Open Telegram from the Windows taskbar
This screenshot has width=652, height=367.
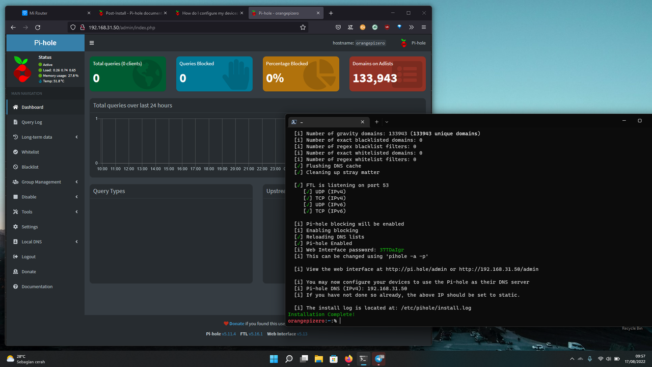pyautogui.click(x=378, y=359)
